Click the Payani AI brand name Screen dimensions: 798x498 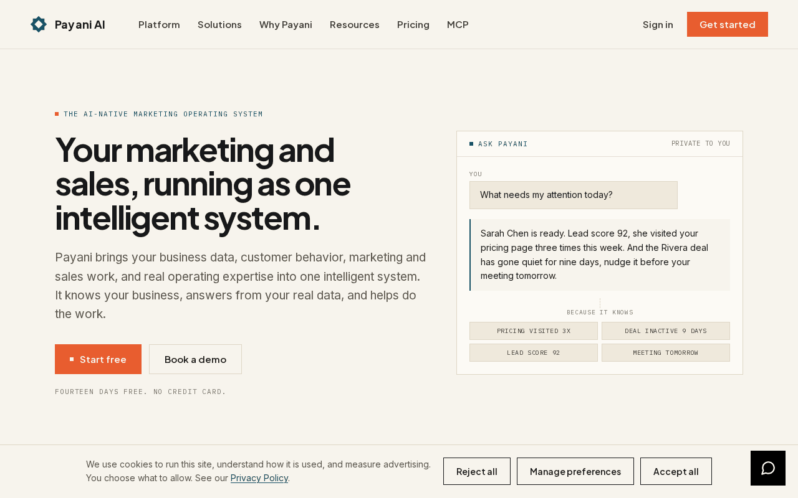[80, 24]
